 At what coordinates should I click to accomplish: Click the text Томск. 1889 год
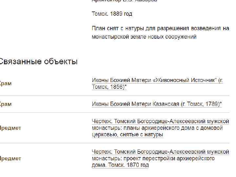click(112, 14)
